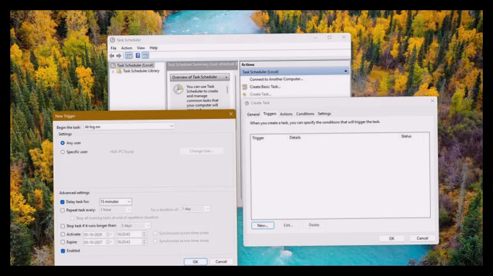
Task: Select the Any user radio button
Action: pyautogui.click(x=63, y=143)
